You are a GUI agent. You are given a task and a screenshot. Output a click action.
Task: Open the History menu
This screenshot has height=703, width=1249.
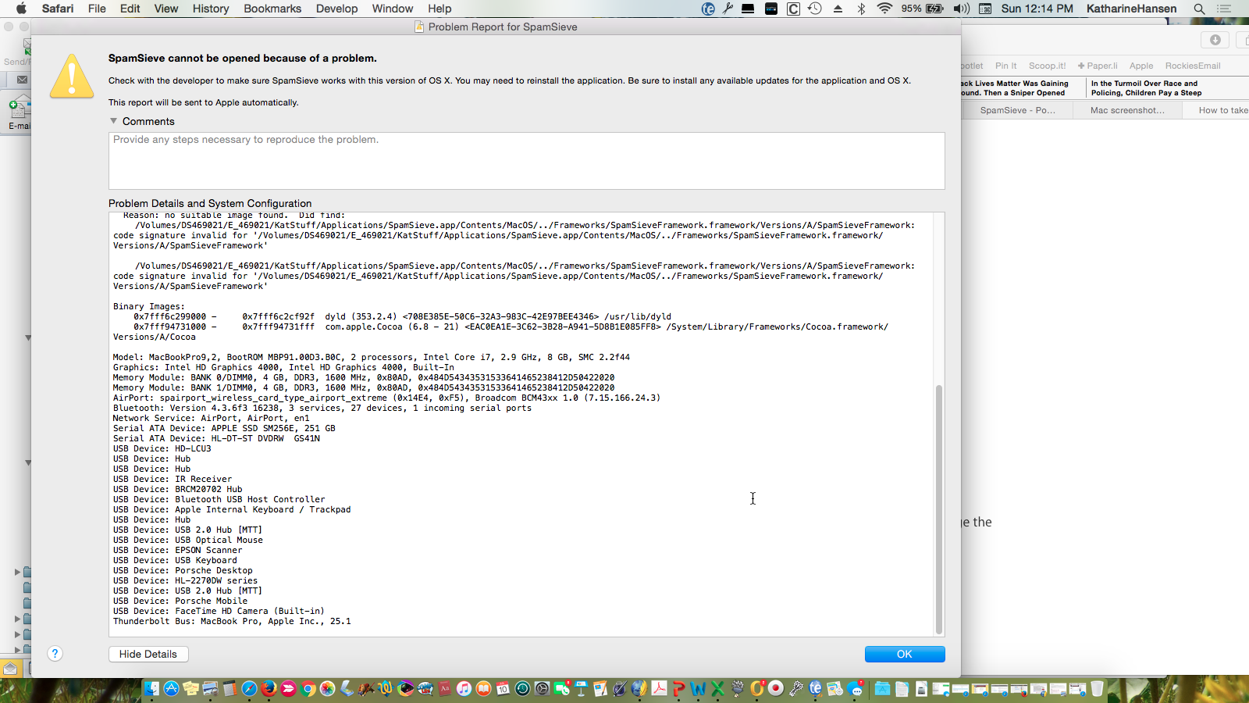pos(211,9)
